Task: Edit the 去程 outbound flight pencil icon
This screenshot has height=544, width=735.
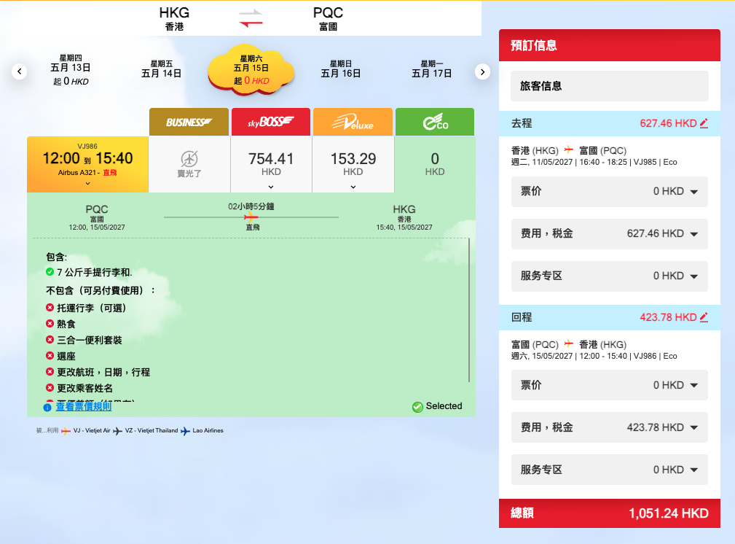Action: coord(704,123)
